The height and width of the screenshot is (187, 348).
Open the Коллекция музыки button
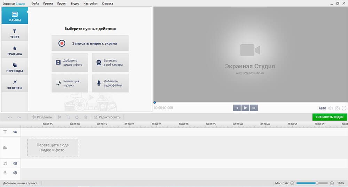70,83
